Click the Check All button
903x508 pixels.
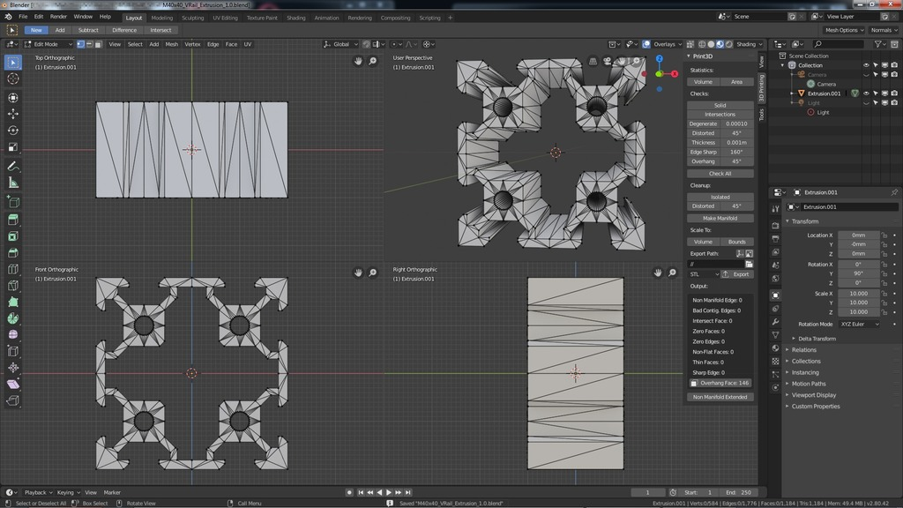(x=720, y=173)
